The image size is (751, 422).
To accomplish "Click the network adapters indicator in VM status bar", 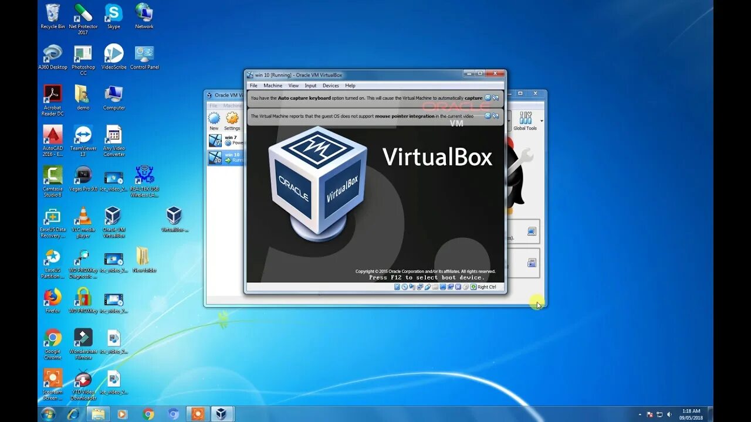I will tap(420, 287).
